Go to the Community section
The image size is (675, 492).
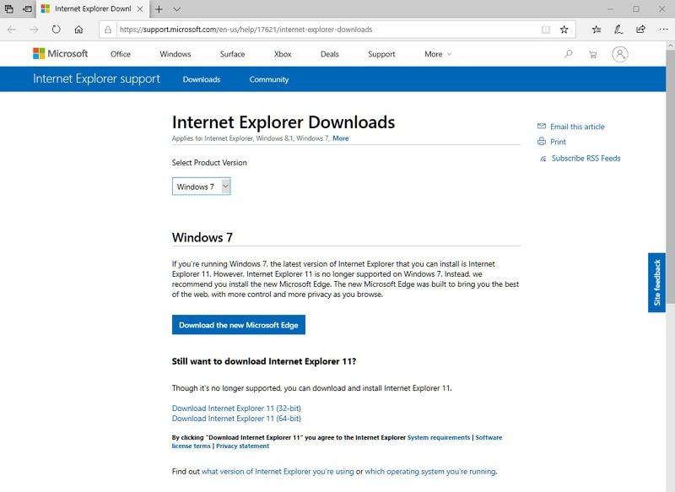pyautogui.click(x=268, y=79)
